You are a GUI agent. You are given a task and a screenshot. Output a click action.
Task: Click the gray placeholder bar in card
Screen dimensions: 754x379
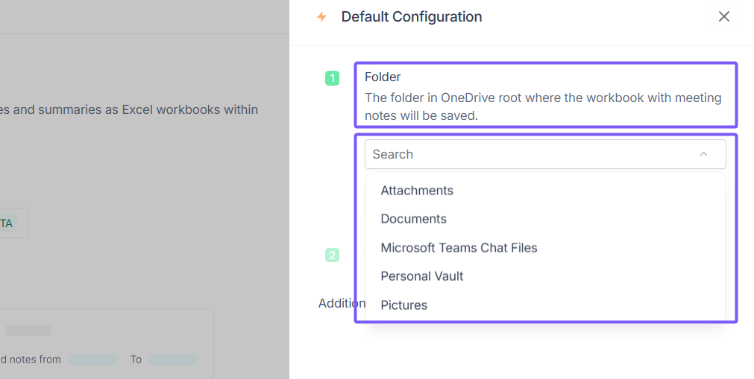(x=28, y=330)
